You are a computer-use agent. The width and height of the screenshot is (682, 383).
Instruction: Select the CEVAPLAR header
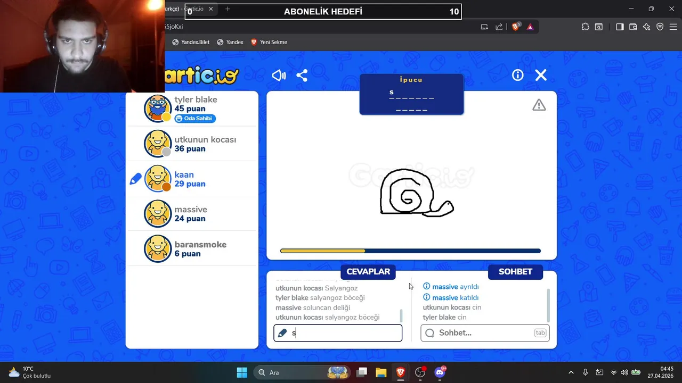(368, 271)
